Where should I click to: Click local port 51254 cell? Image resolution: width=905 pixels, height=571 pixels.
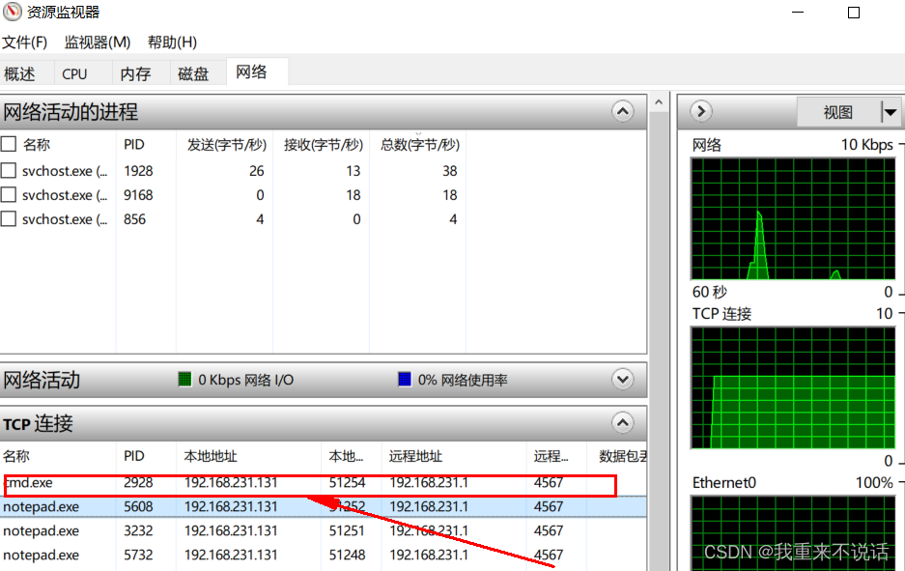point(347,483)
